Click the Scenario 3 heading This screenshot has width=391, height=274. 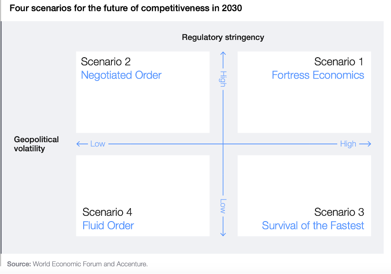[339, 212]
